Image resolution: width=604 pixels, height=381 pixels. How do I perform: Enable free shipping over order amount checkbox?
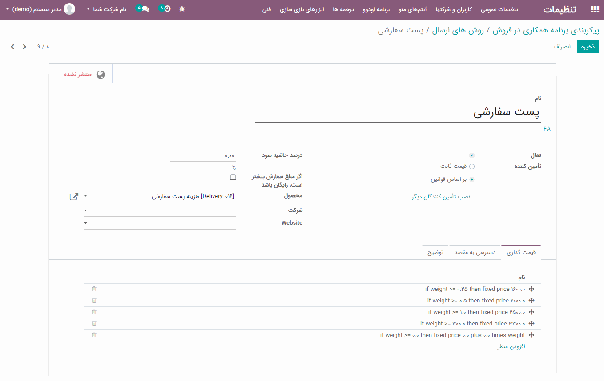pos(233,177)
